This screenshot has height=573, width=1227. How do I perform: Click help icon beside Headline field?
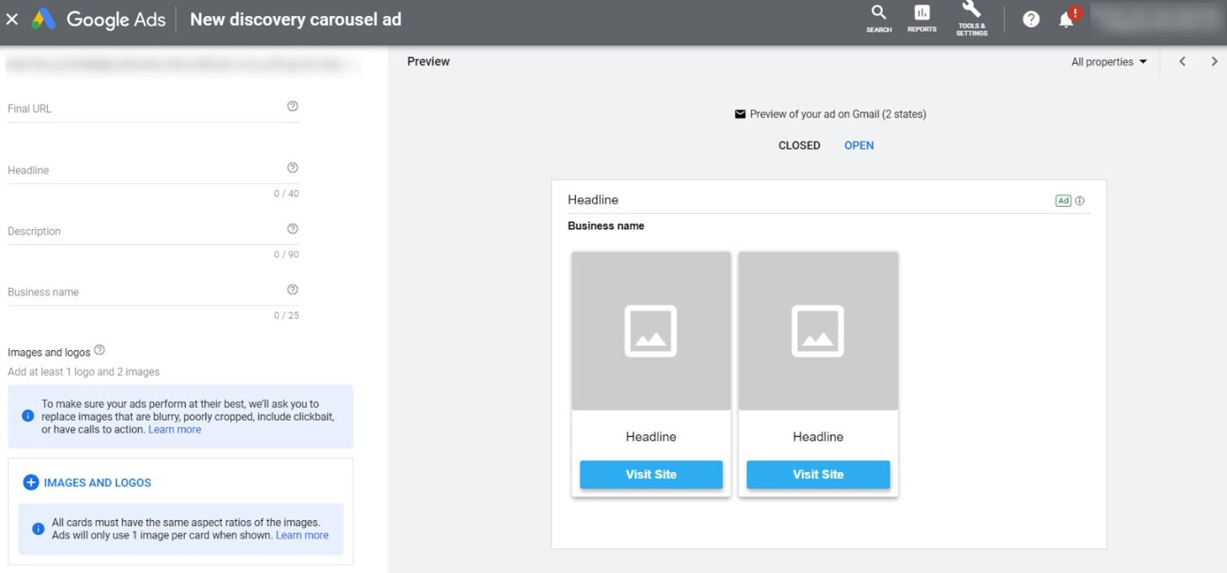point(292,168)
